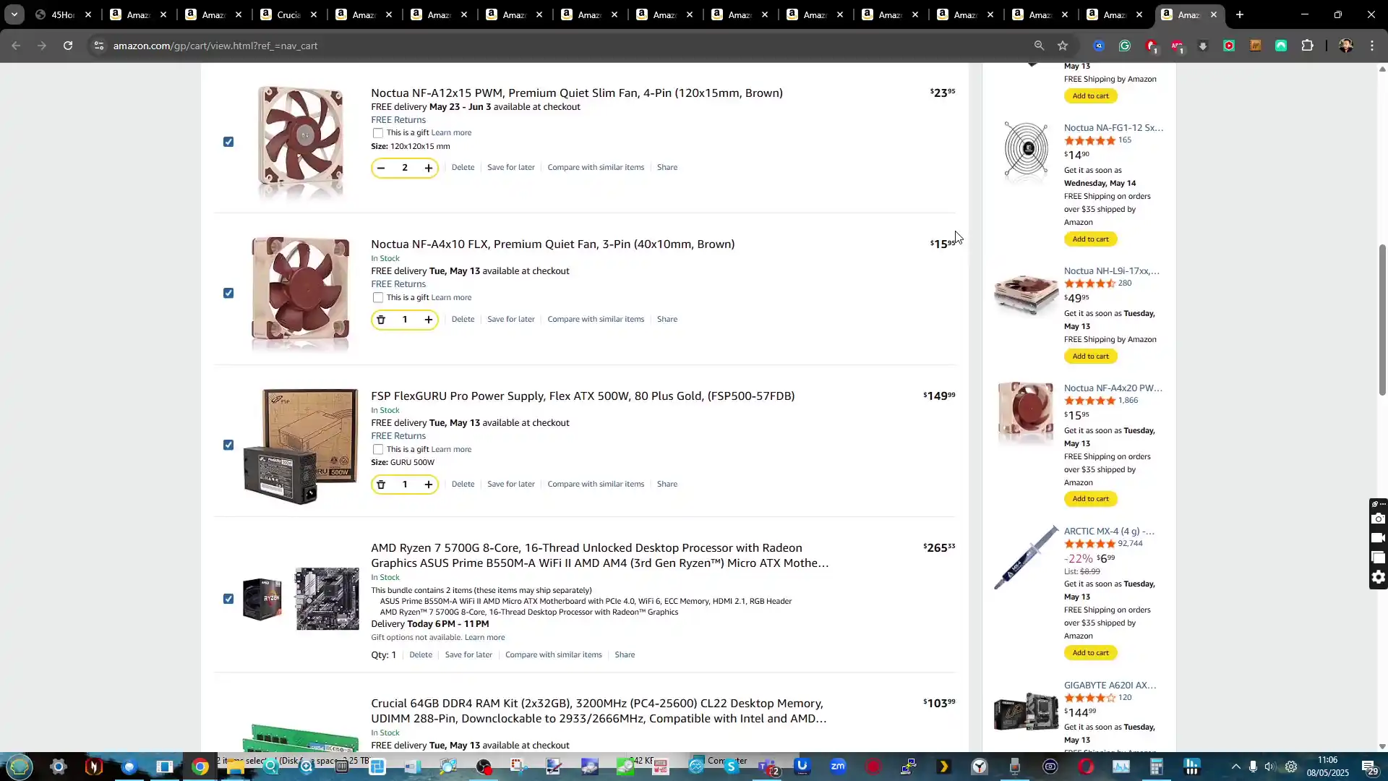The image size is (1388, 781).
Task: Open the Zoom app in taskbar
Action: 838,767
